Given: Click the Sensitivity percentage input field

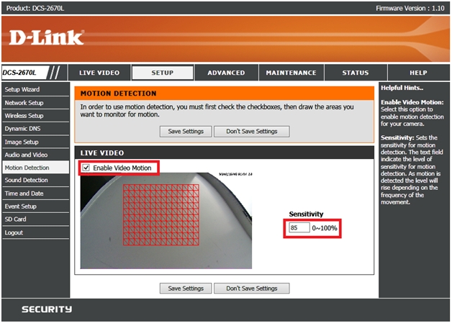Looking at the screenshot, I should coord(297,228).
